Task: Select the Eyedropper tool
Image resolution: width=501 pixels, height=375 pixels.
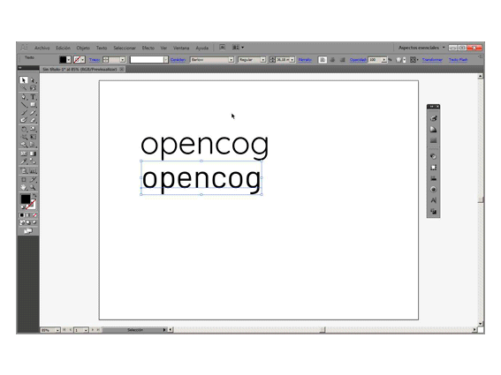Action: coord(24,161)
